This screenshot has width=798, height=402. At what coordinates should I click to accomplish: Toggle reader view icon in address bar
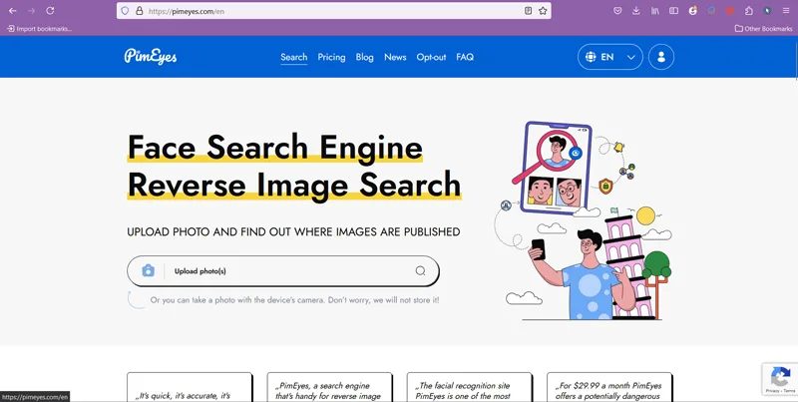coord(529,11)
